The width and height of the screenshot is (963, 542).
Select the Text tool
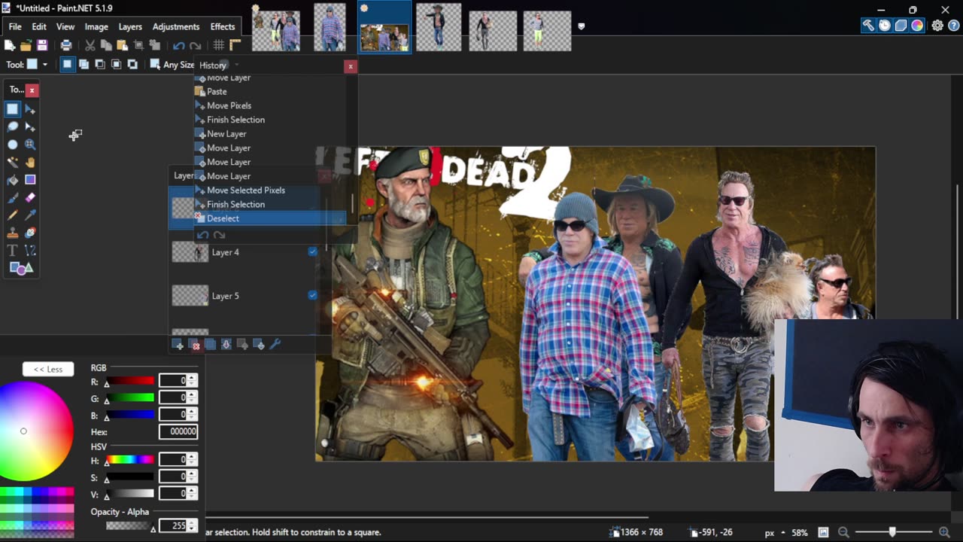click(13, 251)
